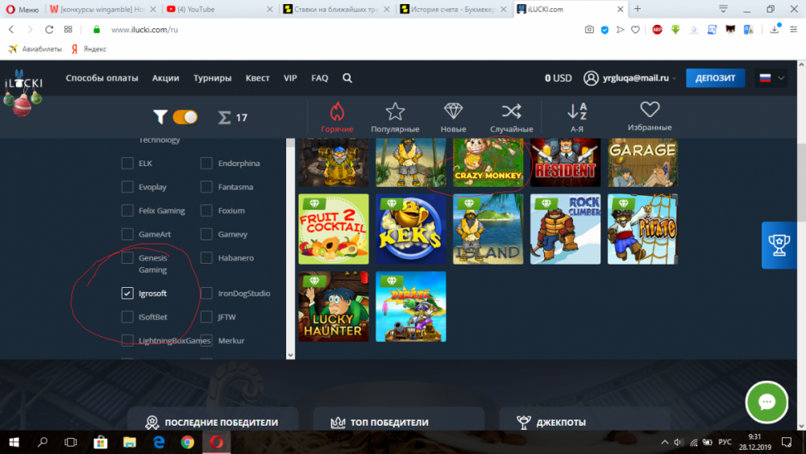
Task: Open the green live chat bubble
Action: pos(767,402)
